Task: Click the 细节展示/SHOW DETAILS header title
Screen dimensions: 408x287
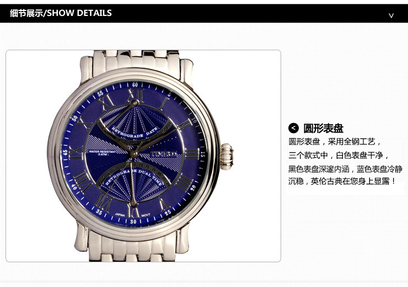Action: pos(61,13)
